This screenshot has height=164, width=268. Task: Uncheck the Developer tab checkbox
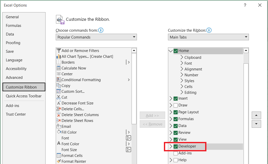coord(176,146)
